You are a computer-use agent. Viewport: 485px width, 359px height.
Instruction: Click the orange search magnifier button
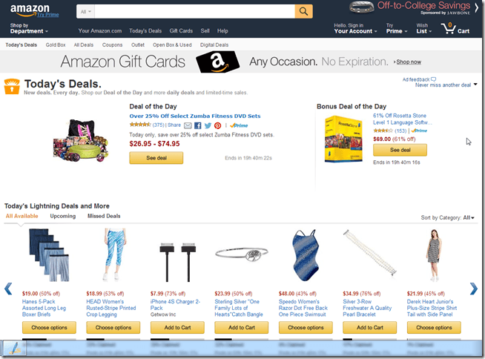pos(303,12)
